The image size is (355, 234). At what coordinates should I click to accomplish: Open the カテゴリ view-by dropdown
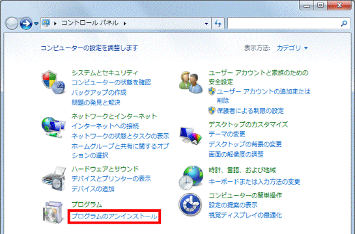292,48
